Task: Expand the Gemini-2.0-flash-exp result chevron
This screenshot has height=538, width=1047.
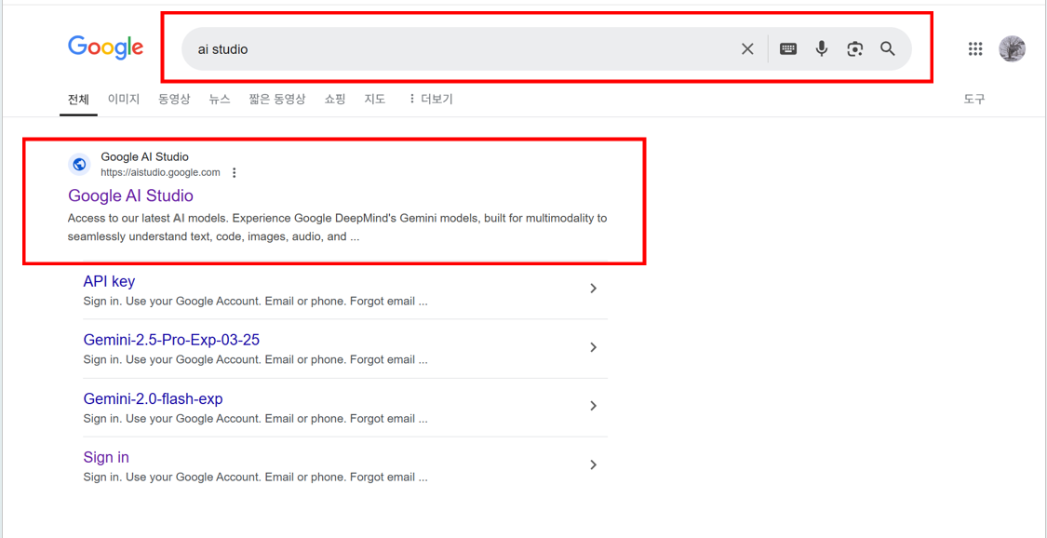Action: pos(593,406)
